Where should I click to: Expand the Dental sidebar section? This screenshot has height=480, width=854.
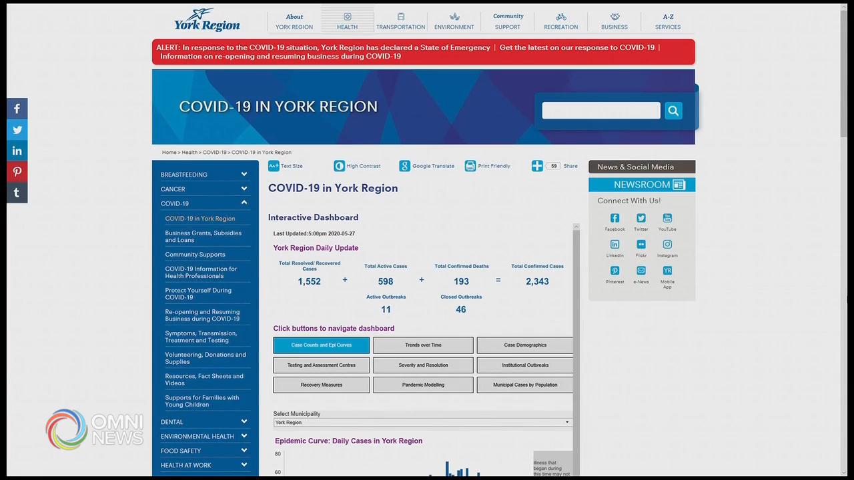click(244, 421)
